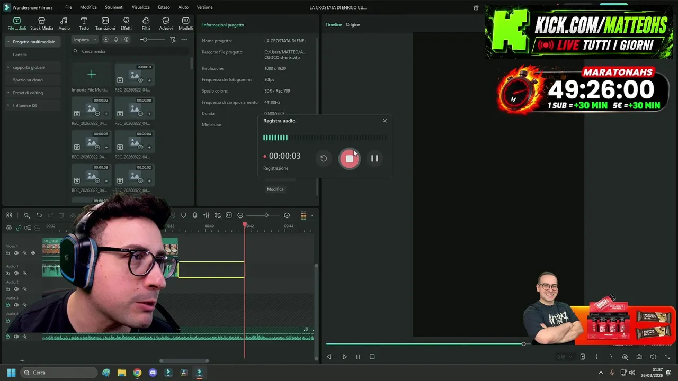The image size is (678, 381).
Task: Click Importa File Multimediali tile
Action: click(92, 78)
